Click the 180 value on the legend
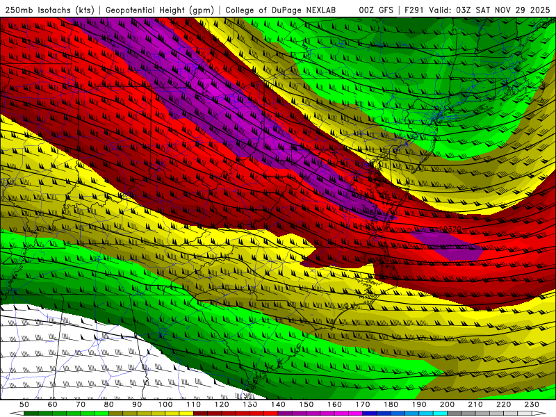 pyautogui.click(x=391, y=404)
